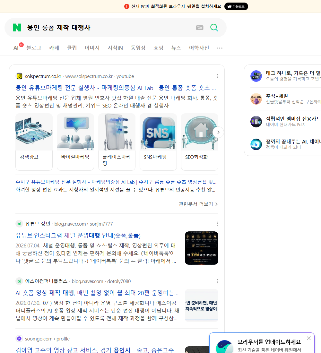Open the 수지구 유튜브마케팅 전문 실행사 link
321x353 pixels.
pyautogui.click(x=116, y=182)
